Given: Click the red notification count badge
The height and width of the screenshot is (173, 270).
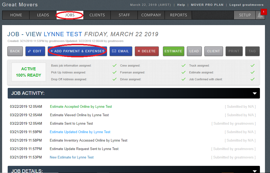Looking at the screenshot, I should [263, 12].
